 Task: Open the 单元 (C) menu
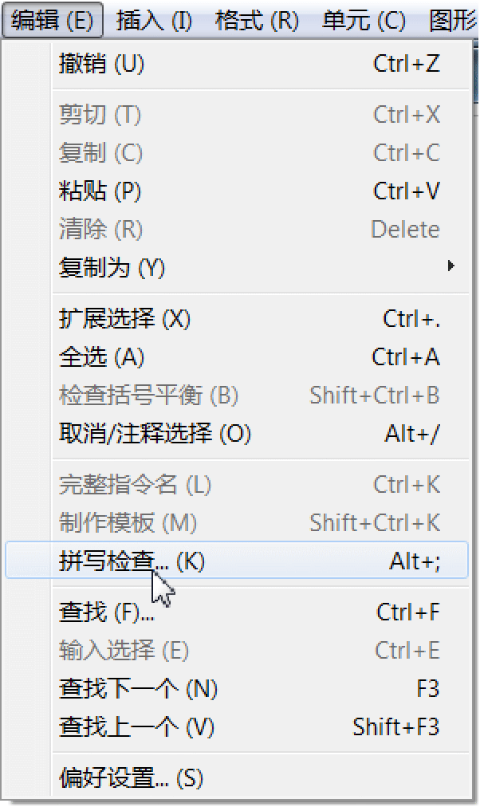[x=364, y=21]
